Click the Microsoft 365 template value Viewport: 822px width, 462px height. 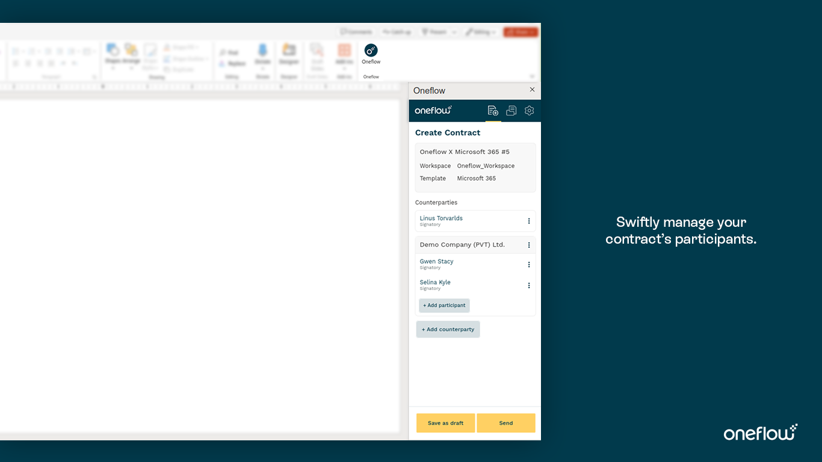pyautogui.click(x=477, y=179)
